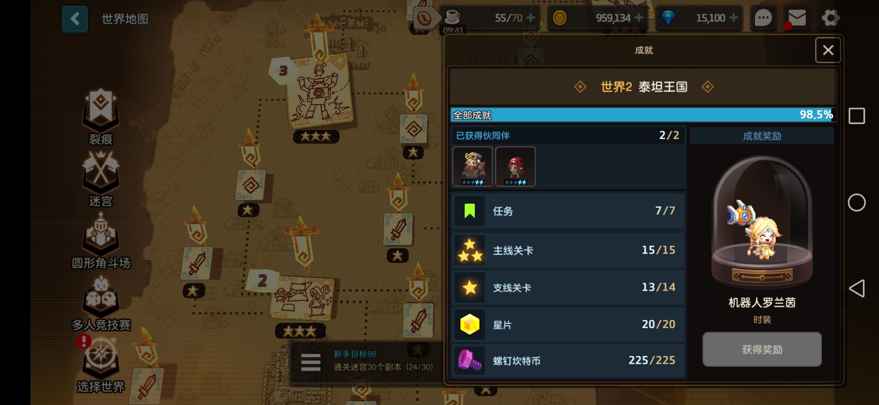Open stage 3 robot boss map node
Image resolution: width=879 pixels, height=405 pixels.
[x=319, y=94]
